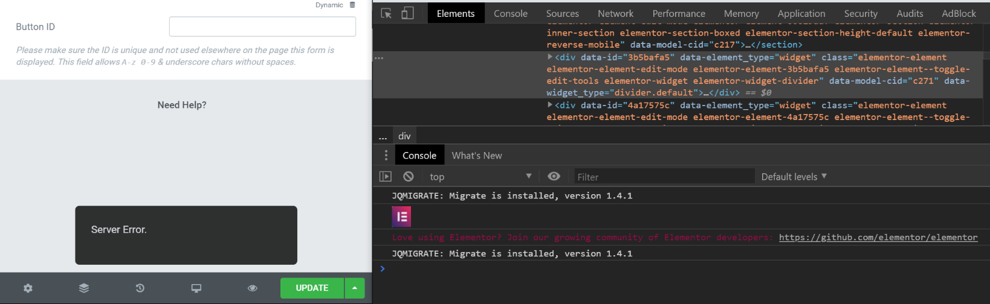Screen dimensions: 990x304
Task: Open the AdBlock tab
Action: pyautogui.click(x=959, y=13)
